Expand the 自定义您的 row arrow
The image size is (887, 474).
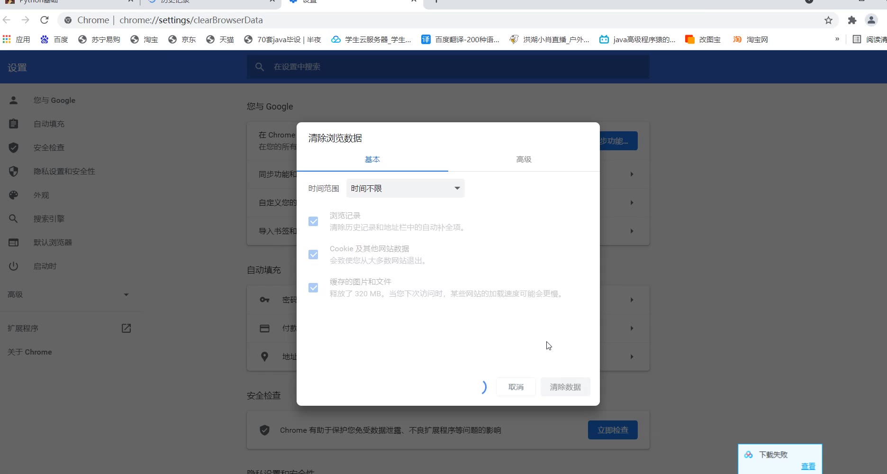632,202
